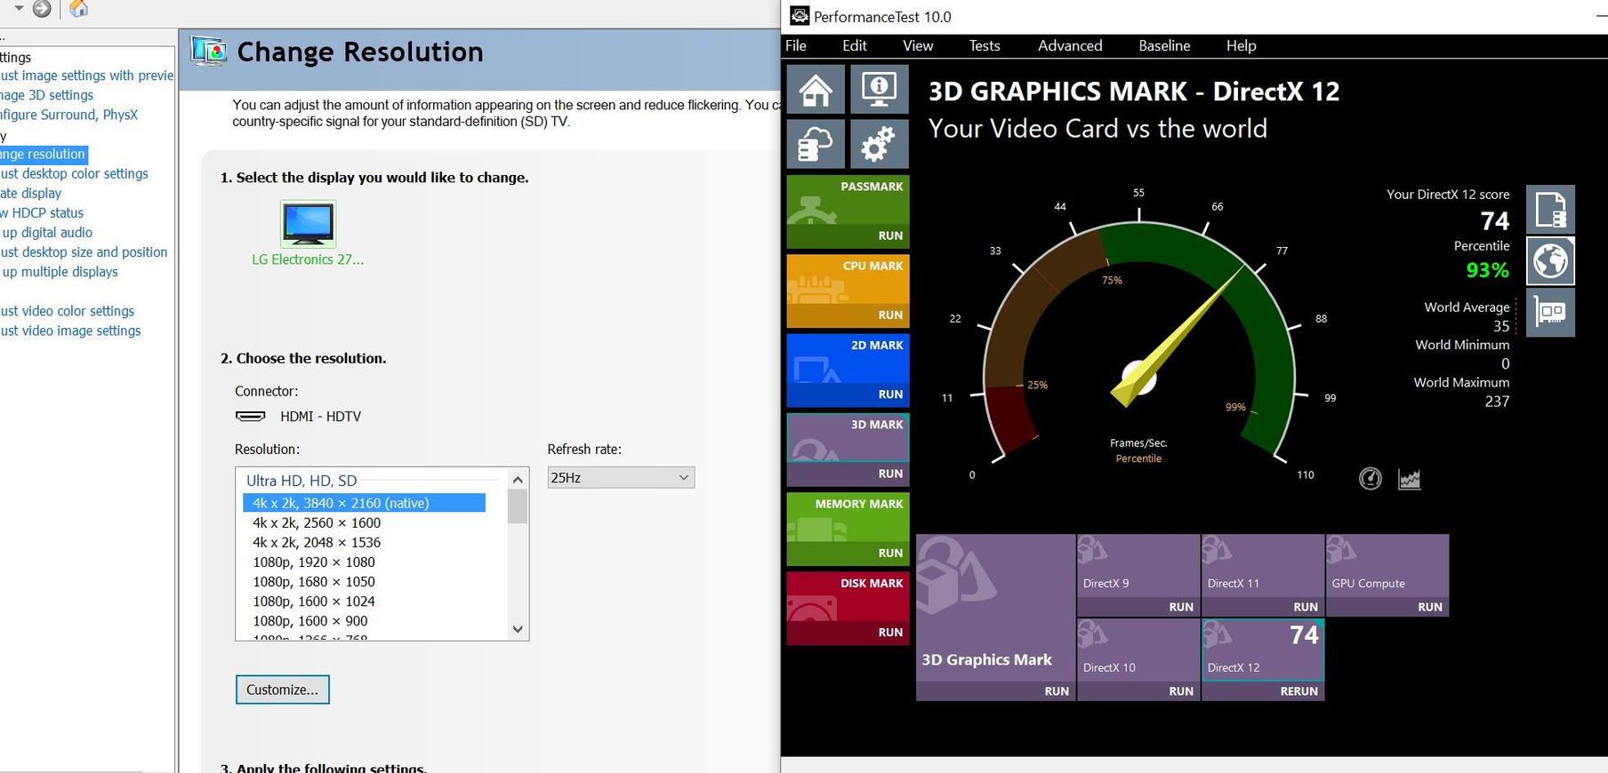Switch to distribution chart view icon
The width and height of the screenshot is (1608, 773).
(x=1410, y=479)
